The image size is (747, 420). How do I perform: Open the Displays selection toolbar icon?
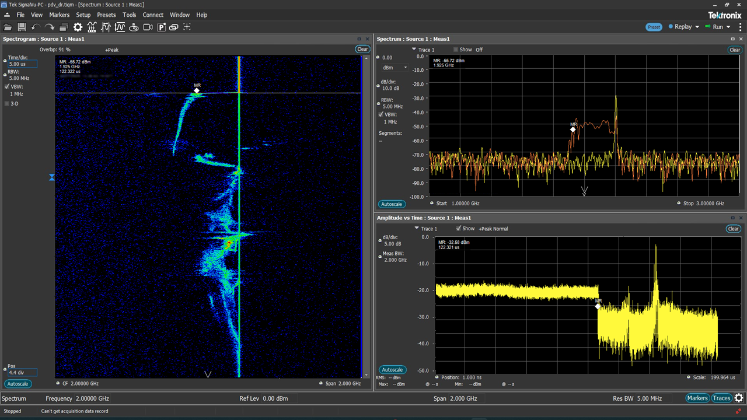(x=92, y=27)
